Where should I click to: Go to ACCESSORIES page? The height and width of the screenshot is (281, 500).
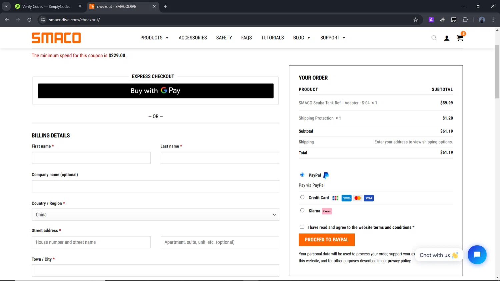[193, 38]
